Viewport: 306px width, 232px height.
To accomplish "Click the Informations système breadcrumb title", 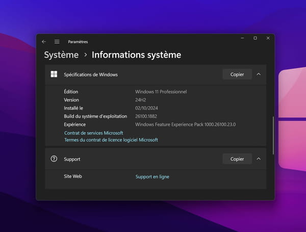I will point(136,55).
